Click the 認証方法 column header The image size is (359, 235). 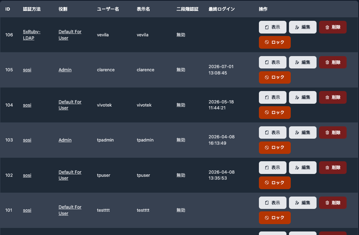tap(32, 9)
